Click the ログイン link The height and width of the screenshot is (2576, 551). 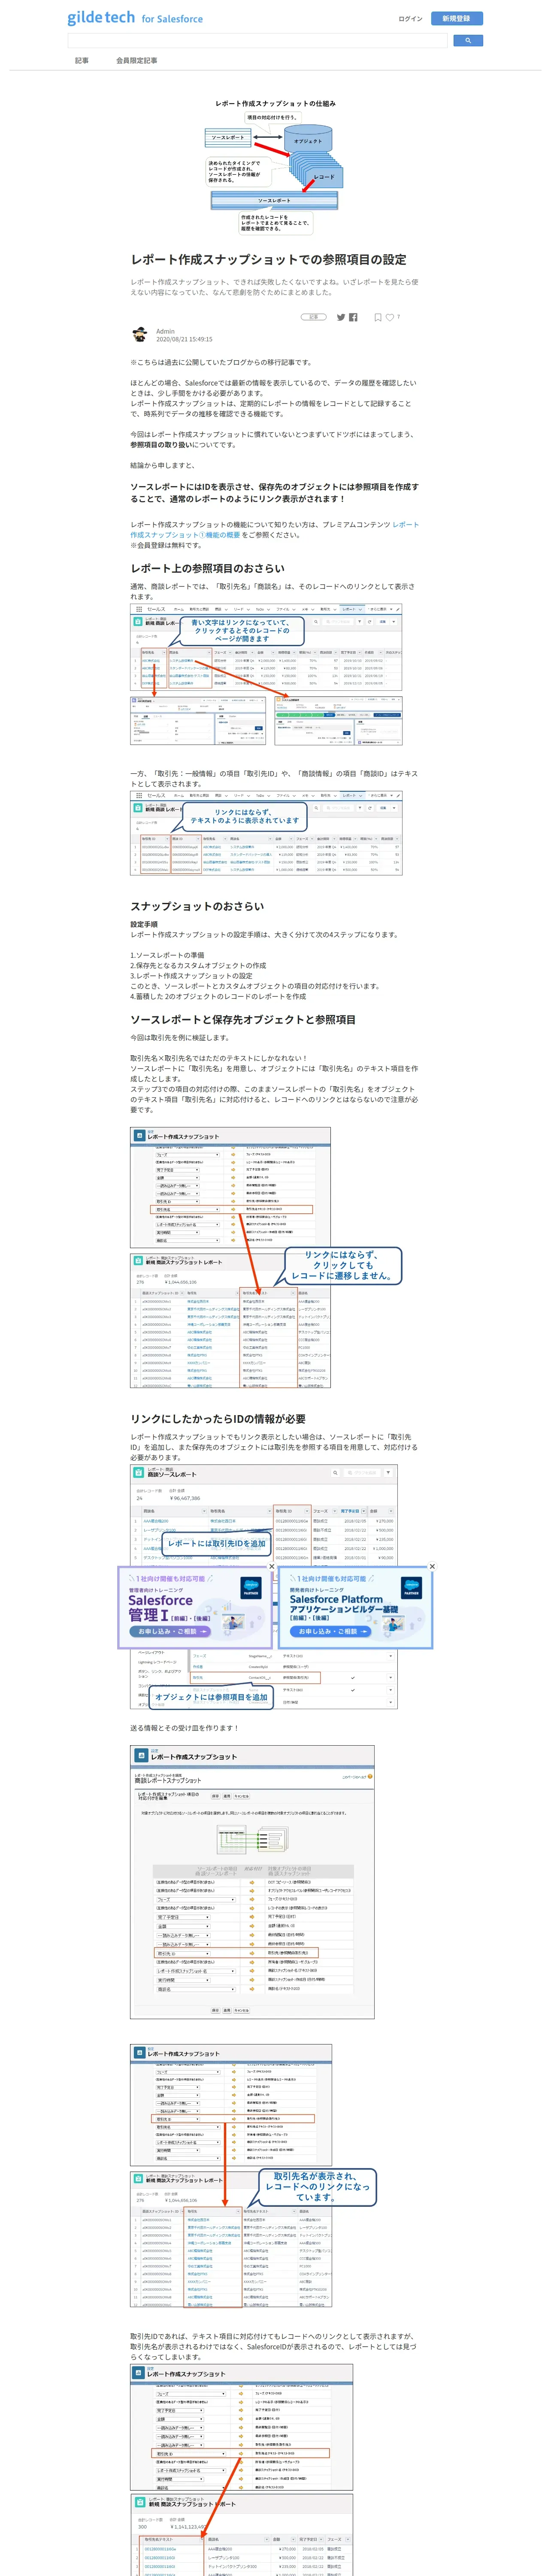pos(410,19)
